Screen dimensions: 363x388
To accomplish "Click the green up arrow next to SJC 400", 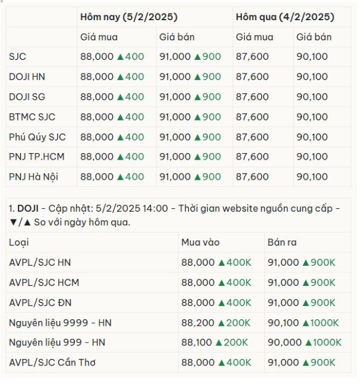I will [120, 57].
